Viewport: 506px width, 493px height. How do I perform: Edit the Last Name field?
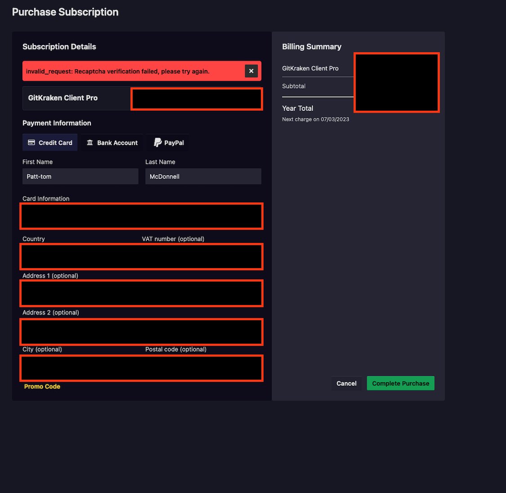pyautogui.click(x=203, y=176)
